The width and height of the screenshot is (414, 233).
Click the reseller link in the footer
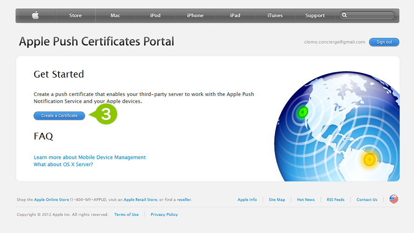184,200
